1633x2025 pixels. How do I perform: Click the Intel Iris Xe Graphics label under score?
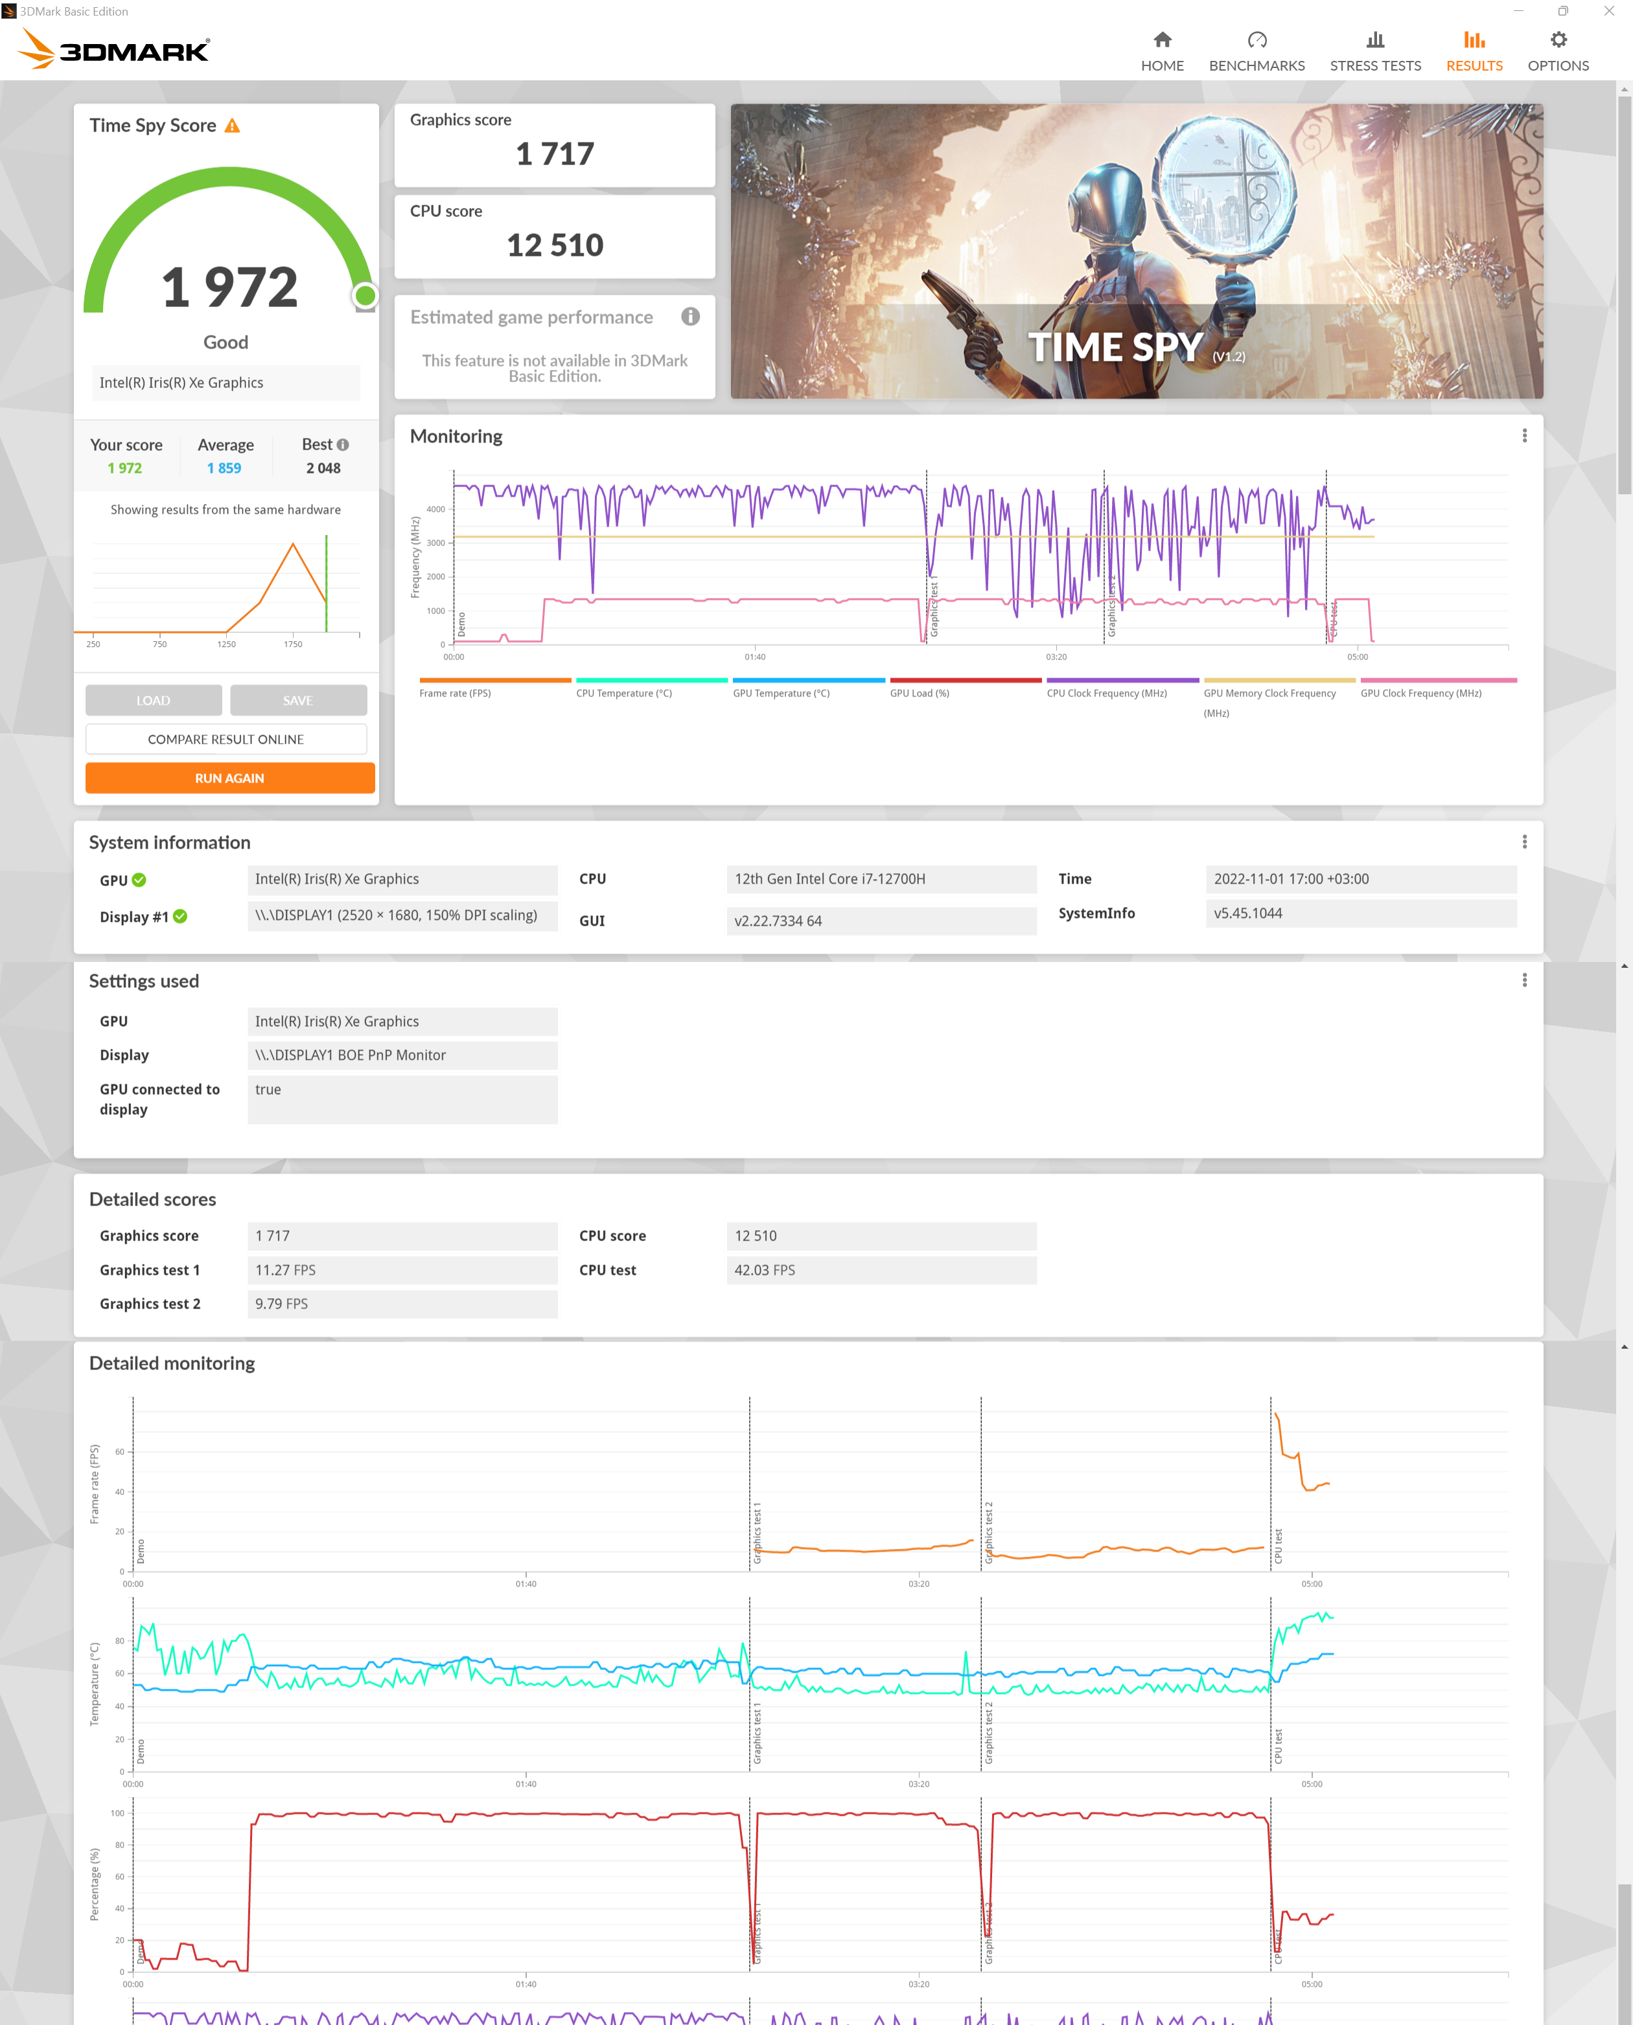226,383
